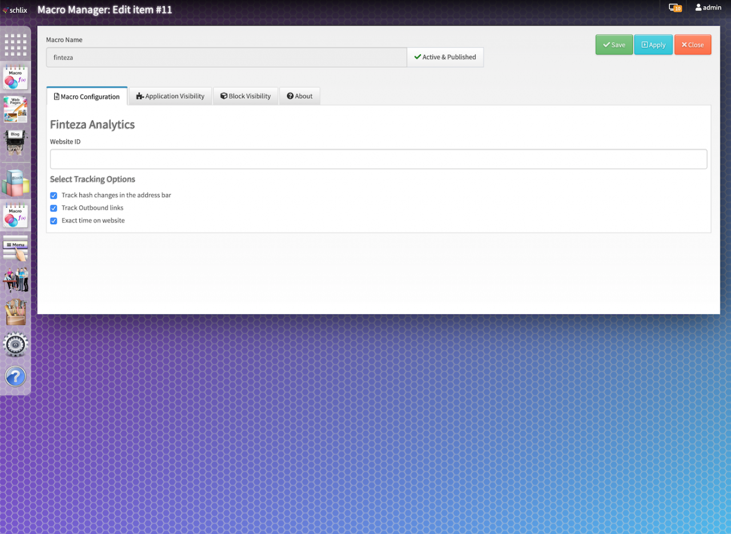This screenshot has width=731, height=534.
Task: Click the blue Apply button
Action: coord(653,44)
